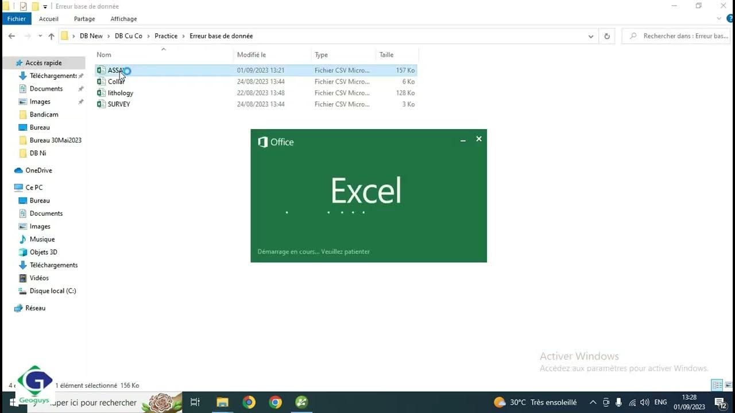Click DB Cu Co in the address breadcrumb
This screenshot has height=413, width=735.
coord(129,36)
